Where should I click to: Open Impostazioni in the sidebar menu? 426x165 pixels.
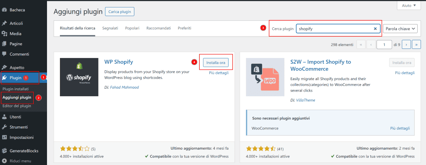[x=22, y=137]
